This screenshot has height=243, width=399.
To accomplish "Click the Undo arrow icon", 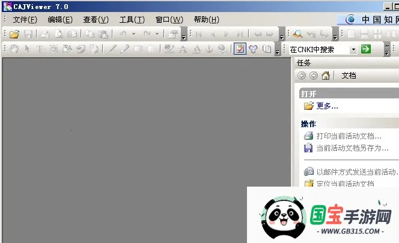I will click(x=123, y=34).
